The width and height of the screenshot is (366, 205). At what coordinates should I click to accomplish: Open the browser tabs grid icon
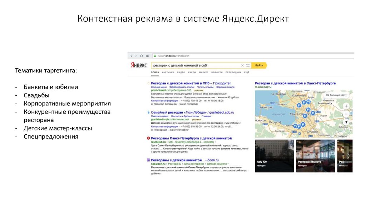[147, 56]
